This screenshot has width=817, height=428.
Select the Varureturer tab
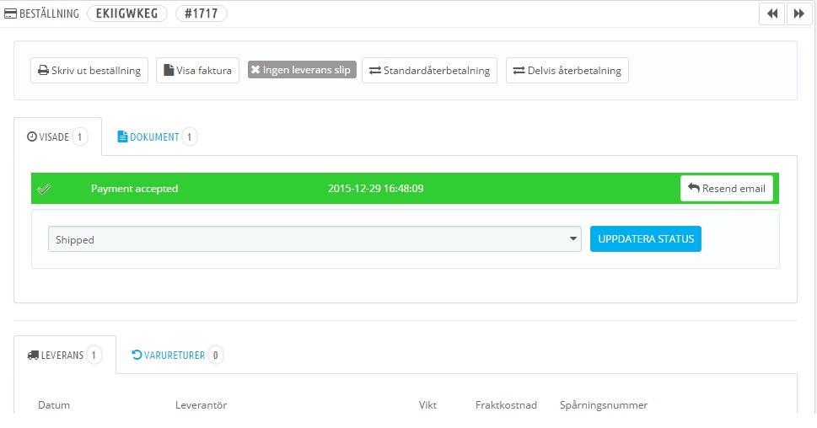177,355
